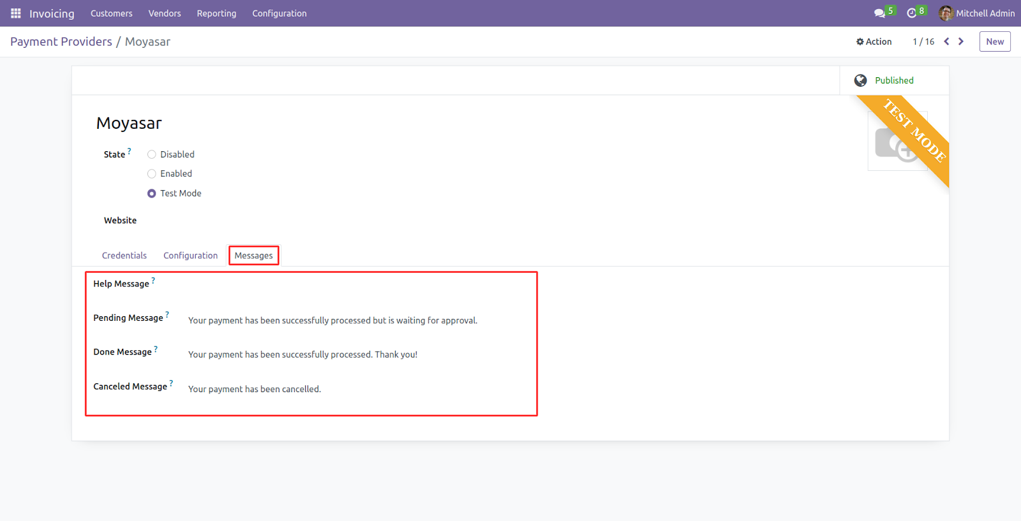Click help tooltip next to Pending Message
Viewport: 1021px width, 521px height.
click(x=167, y=314)
